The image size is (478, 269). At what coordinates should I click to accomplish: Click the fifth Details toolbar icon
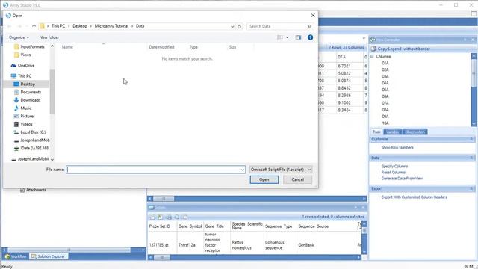184,217
